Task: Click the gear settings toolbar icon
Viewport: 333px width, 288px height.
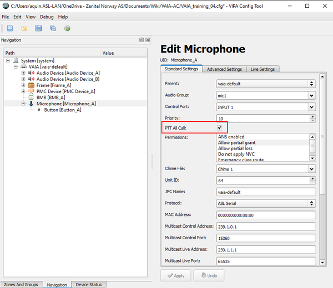Action: (67, 28)
